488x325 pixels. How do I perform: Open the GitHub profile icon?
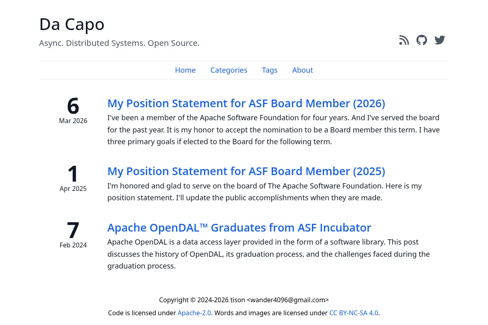(x=422, y=40)
